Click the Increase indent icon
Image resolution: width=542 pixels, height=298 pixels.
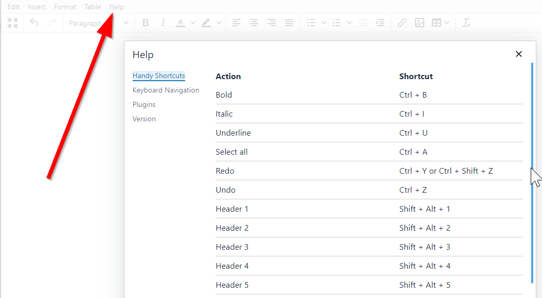[380, 23]
